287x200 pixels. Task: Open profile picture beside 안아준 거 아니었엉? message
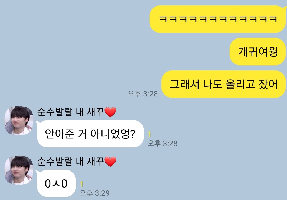coord(19,120)
